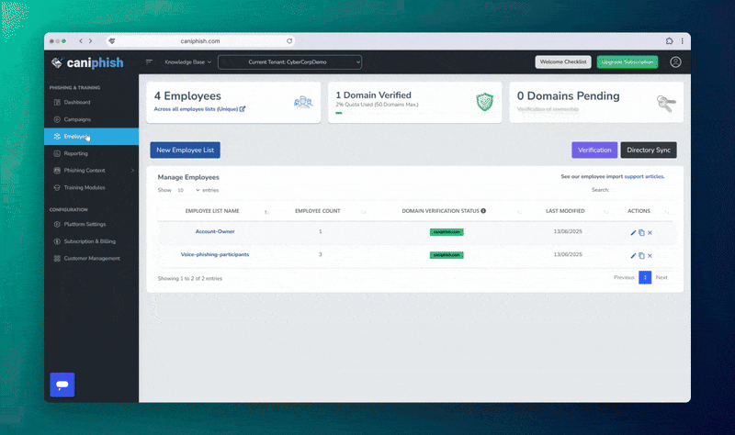Click the Previous pagination button
The height and width of the screenshot is (435, 735).
(x=624, y=278)
